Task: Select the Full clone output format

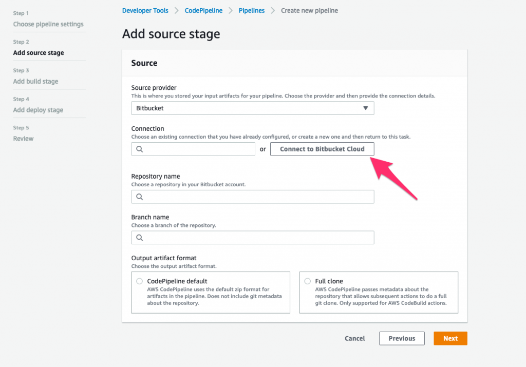Action: [307, 281]
